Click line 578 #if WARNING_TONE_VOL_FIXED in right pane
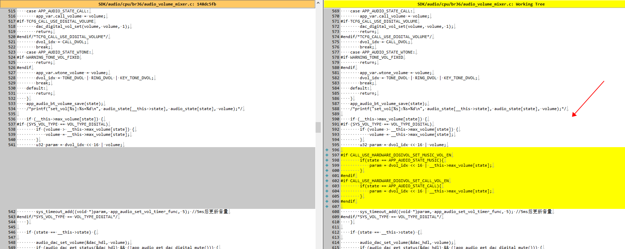Viewport: 625px width, 249px height. (372, 57)
